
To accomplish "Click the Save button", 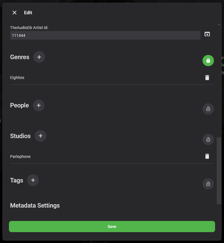I will pyautogui.click(x=112, y=227).
